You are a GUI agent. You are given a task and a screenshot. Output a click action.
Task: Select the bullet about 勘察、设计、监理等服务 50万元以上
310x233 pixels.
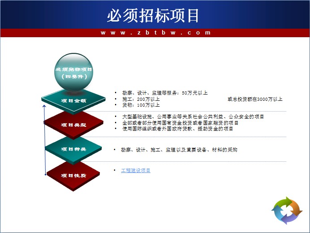pyautogui.click(x=164, y=93)
